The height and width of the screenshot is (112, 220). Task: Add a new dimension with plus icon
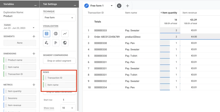click(x=34, y=54)
